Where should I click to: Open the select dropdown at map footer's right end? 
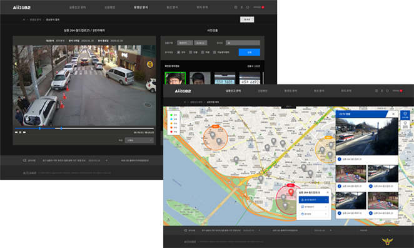click(x=375, y=230)
